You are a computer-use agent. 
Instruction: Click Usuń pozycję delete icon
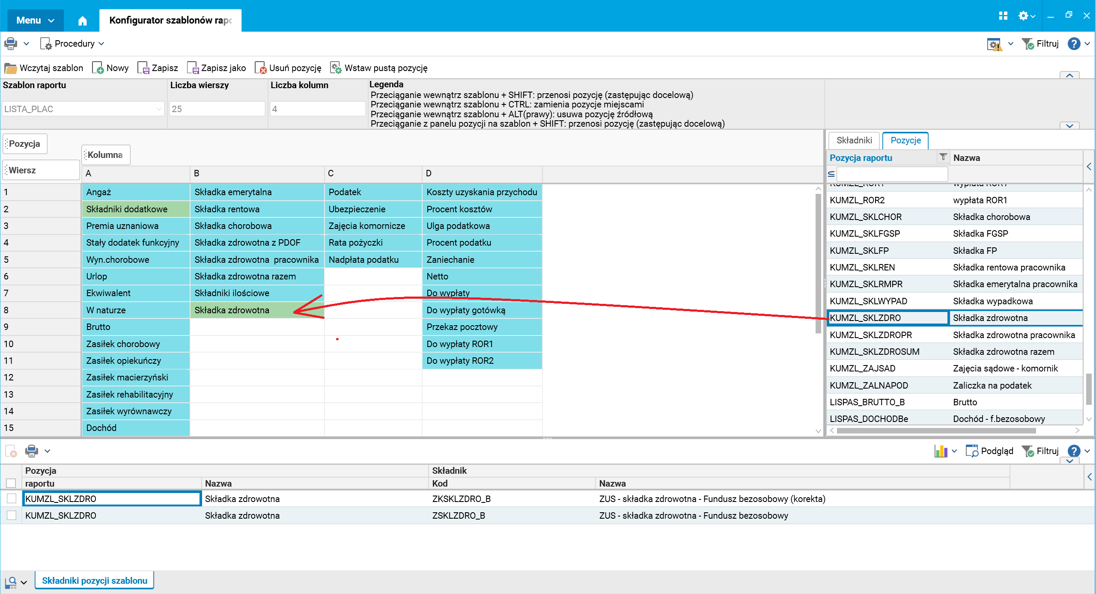tap(260, 68)
